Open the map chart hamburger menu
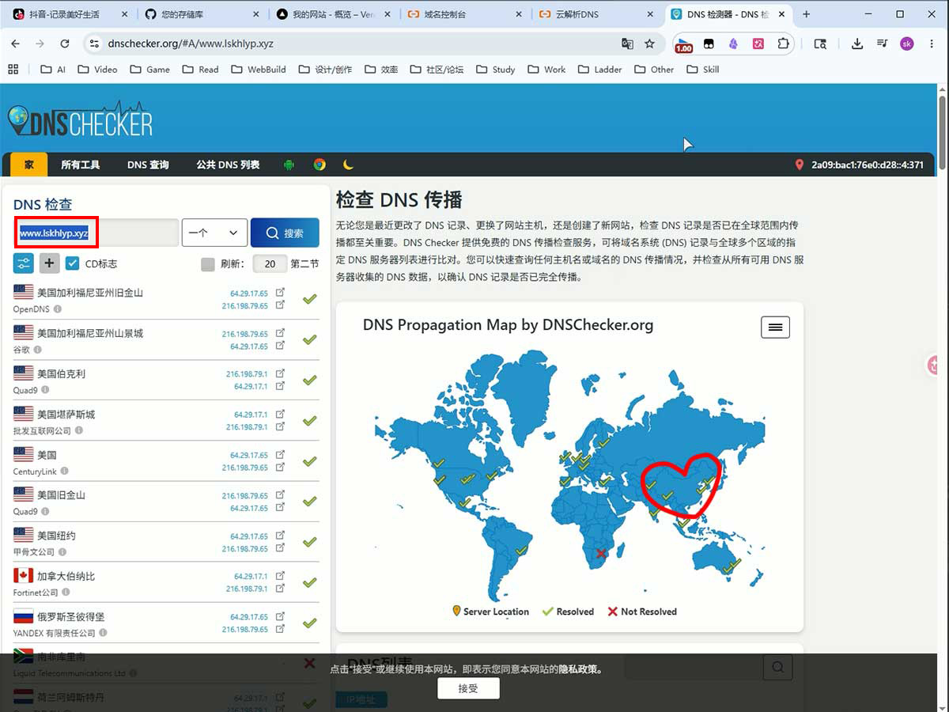Image resolution: width=949 pixels, height=712 pixels. click(x=775, y=327)
